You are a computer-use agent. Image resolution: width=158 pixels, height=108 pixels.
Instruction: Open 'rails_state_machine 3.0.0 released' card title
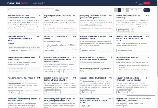[21, 78]
